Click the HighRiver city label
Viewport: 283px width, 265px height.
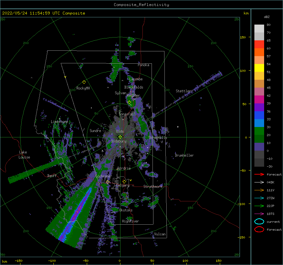click(x=130, y=221)
